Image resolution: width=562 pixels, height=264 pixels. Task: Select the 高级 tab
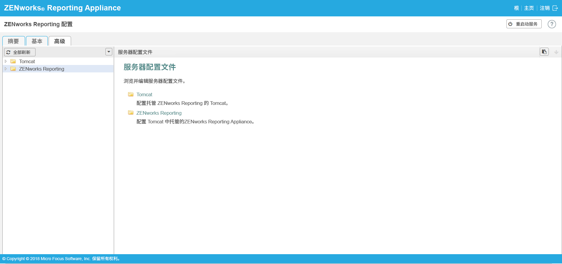point(60,41)
